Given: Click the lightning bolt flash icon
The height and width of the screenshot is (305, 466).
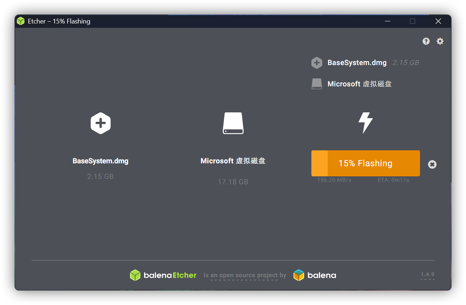Looking at the screenshot, I should [365, 123].
